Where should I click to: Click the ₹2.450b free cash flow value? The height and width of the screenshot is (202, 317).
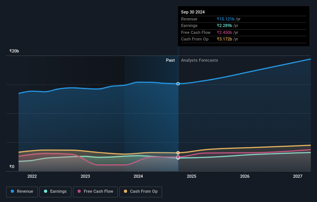point(224,32)
